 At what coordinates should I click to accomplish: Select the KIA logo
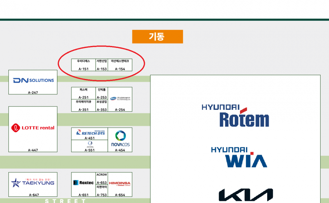(x=246, y=195)
